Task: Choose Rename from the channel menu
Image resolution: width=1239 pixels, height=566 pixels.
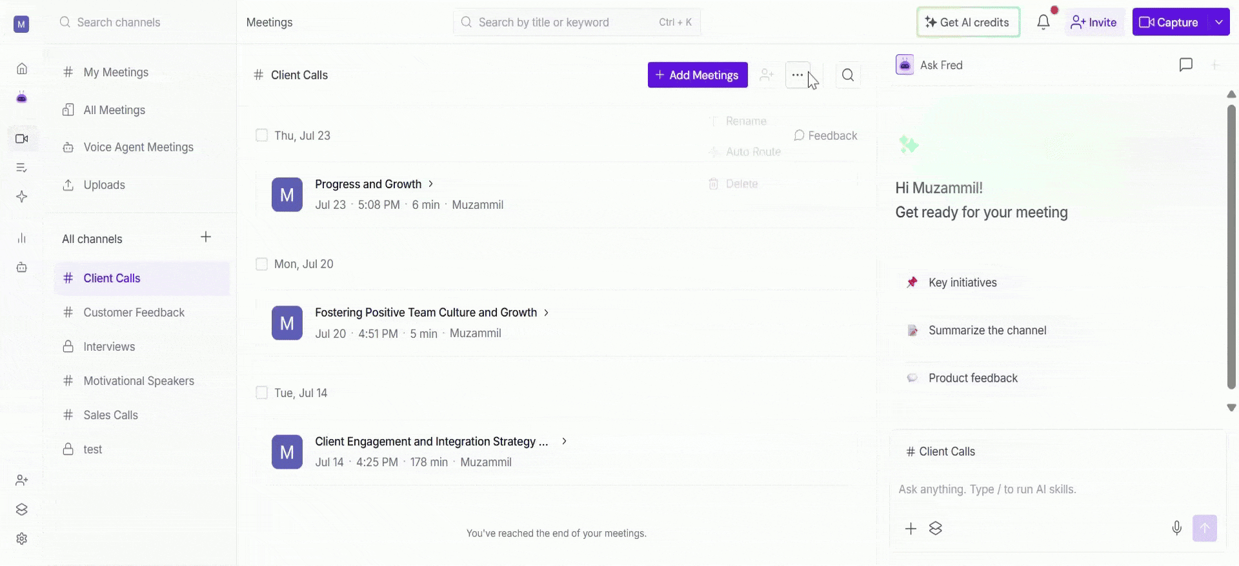Action: [x=738, y=121]
